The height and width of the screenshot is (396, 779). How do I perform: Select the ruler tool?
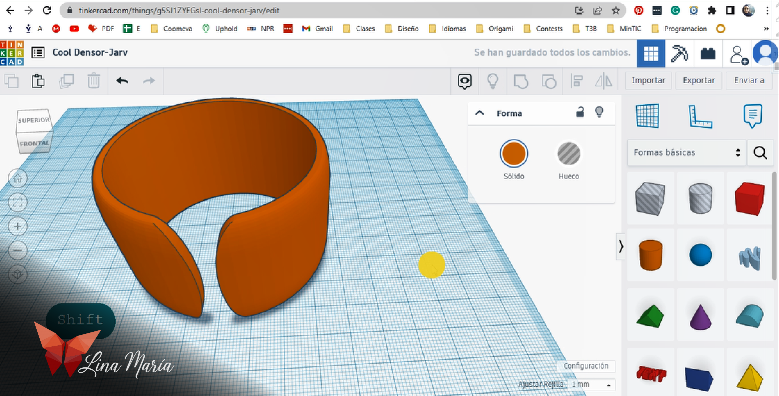point(700,116)
